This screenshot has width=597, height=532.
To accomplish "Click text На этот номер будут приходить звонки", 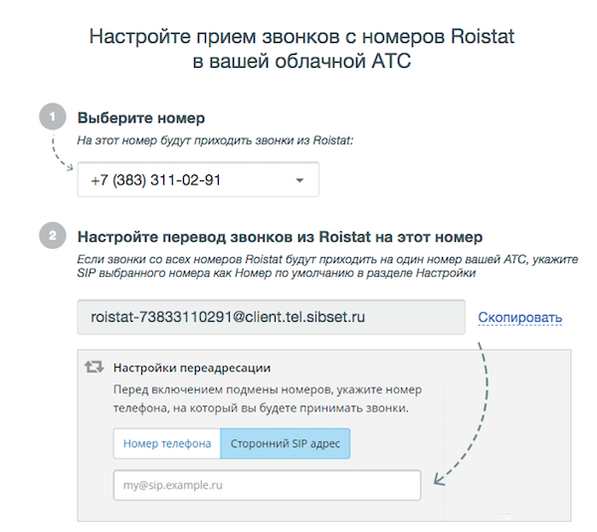I will pyautogui.click(x=215, y=140).
